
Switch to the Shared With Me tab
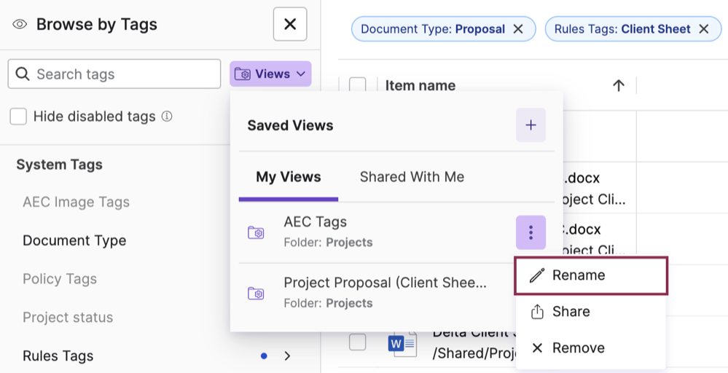(412, 177)
